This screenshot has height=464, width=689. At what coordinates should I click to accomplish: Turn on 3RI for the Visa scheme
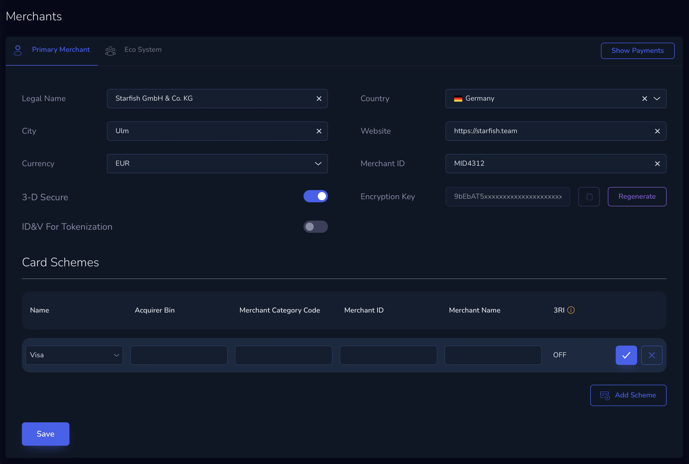click(x=559, y=355)
